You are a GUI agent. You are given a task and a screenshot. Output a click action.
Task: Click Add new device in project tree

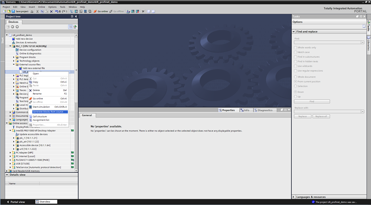tap(24, 38)
